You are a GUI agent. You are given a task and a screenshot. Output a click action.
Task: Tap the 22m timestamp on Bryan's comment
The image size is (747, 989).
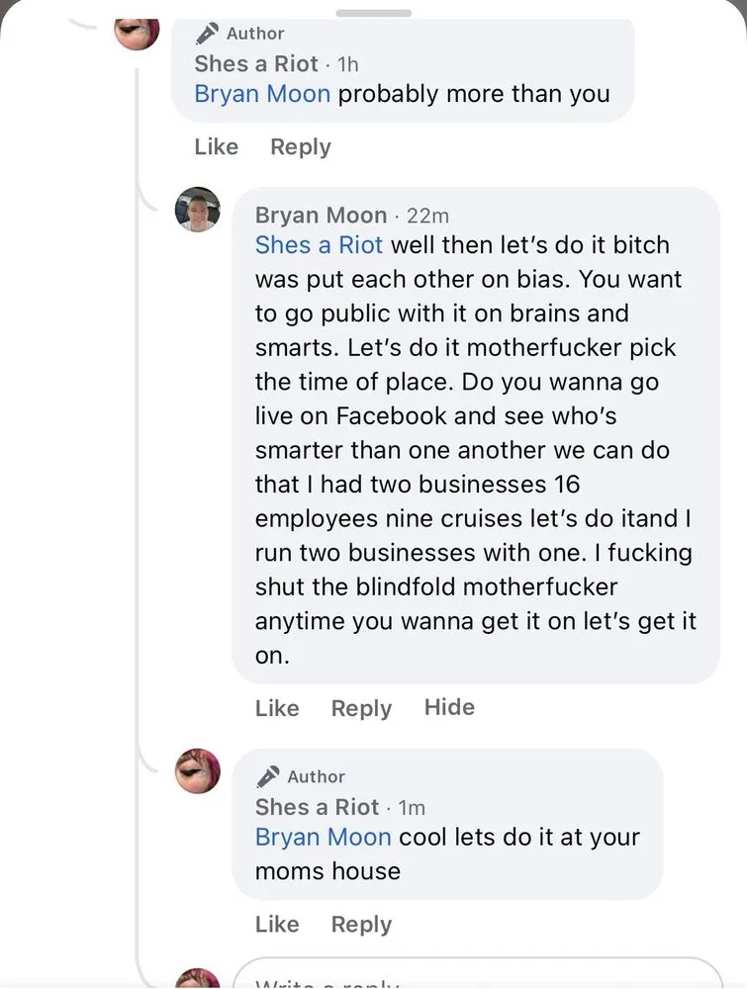pos(427,216)
